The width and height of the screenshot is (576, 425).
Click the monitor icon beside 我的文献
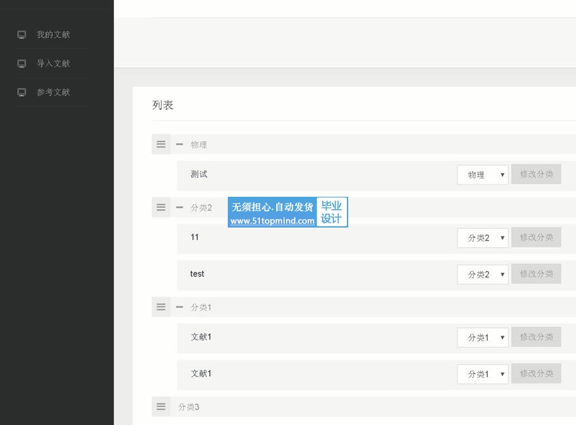pyautogui.click(x=22, y=35)
